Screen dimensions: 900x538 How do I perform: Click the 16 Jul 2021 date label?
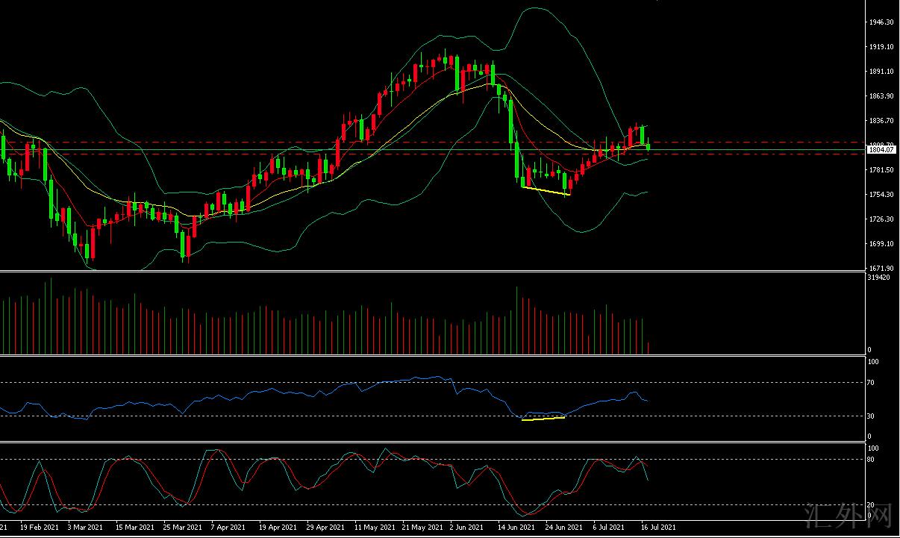(658, 527)
